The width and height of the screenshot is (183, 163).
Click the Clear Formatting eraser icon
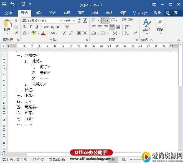point(67,27)
